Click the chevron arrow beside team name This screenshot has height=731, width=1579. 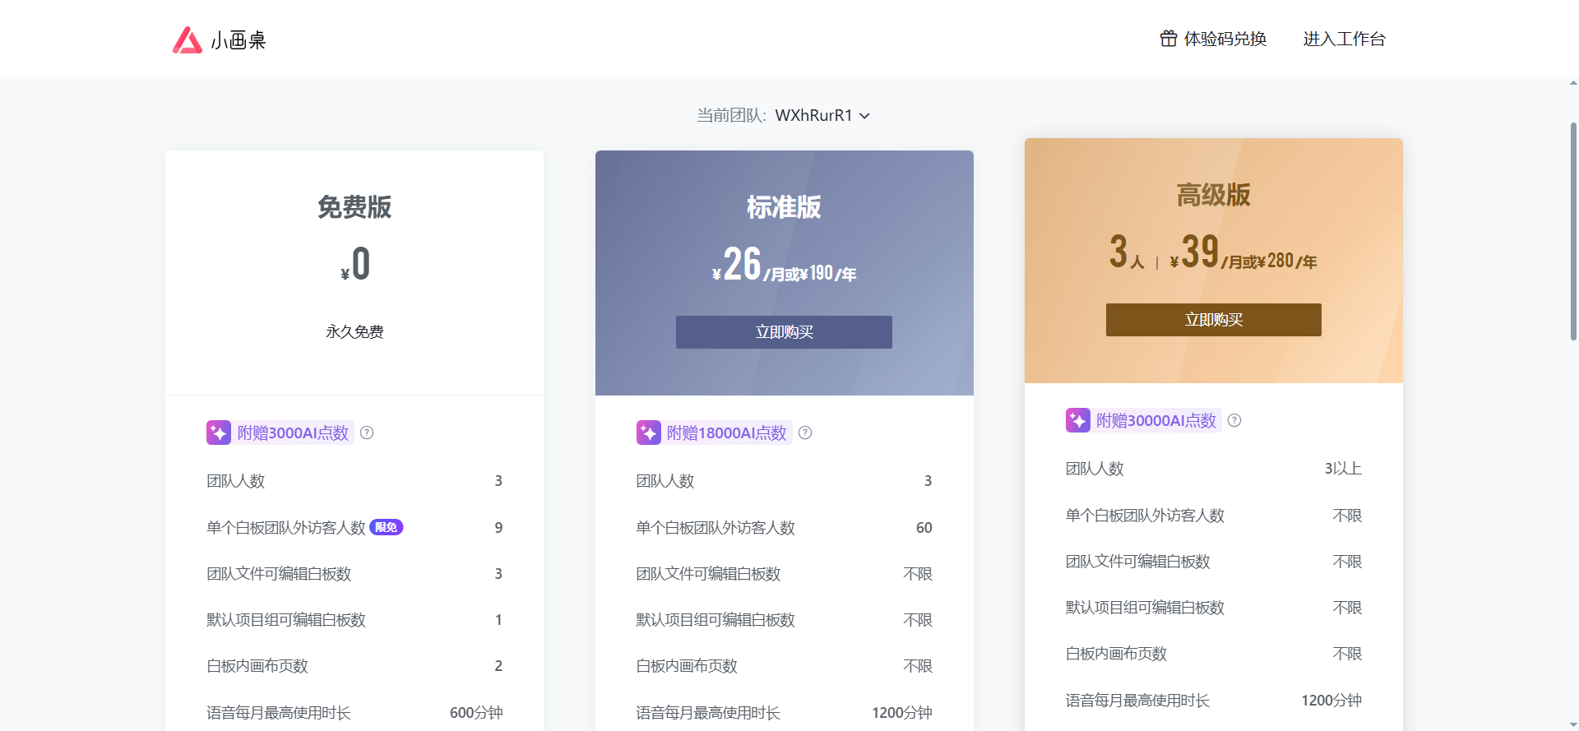[864, 116]
